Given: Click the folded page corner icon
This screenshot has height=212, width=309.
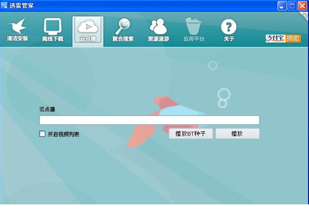Looking at the screenshot, I should click(304, 16).
